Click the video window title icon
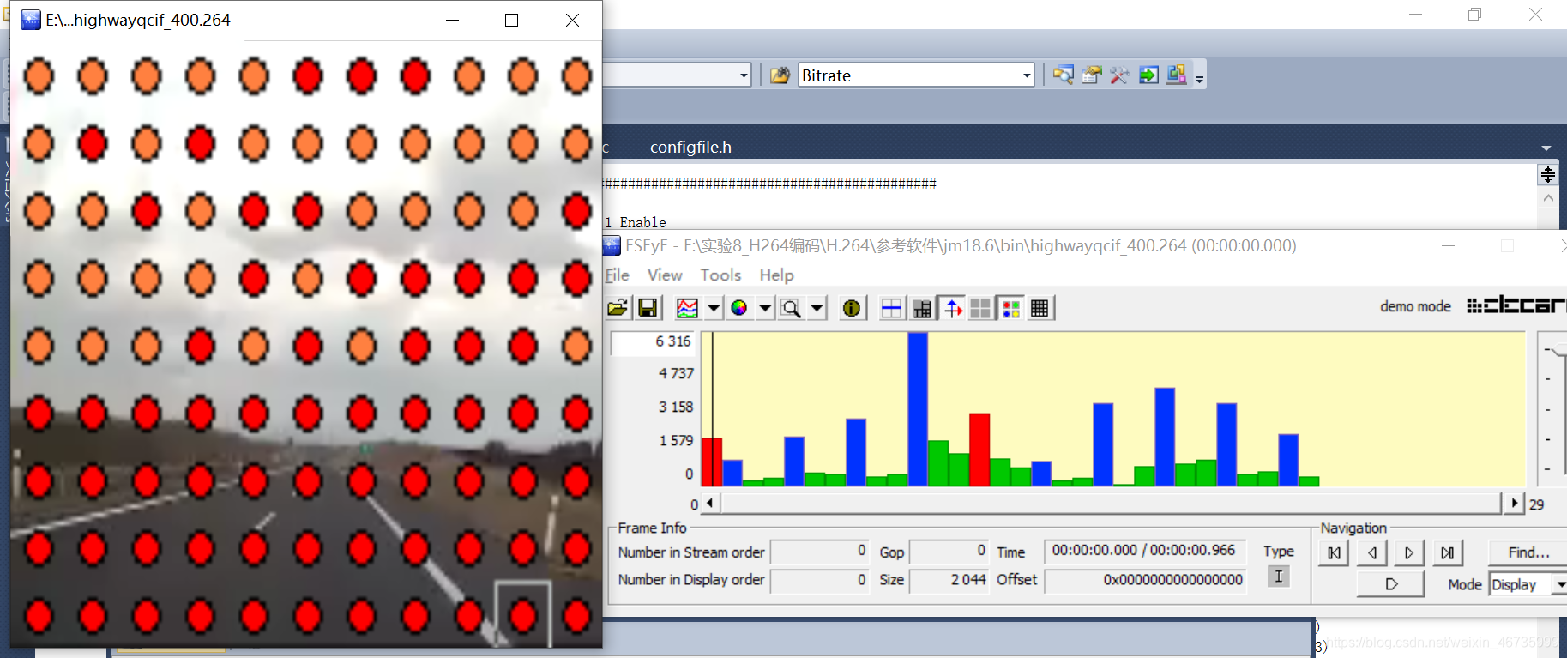The width and height of the screenshot is (1567, 658). (x=31, y=20)
